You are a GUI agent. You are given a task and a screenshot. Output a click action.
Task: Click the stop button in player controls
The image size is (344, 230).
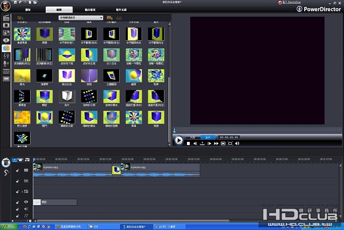pyautogui.click(x=188, y=143)
